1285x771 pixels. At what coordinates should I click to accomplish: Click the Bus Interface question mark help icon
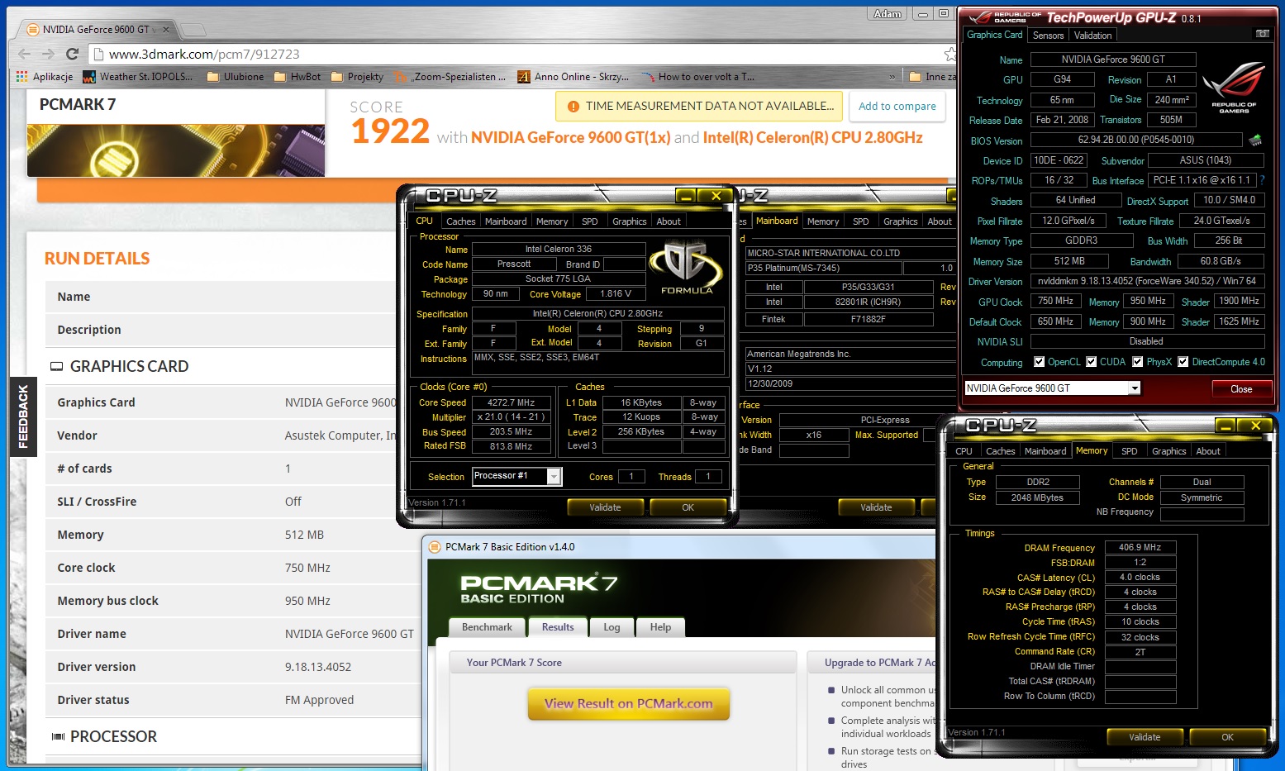(1262, 179)
